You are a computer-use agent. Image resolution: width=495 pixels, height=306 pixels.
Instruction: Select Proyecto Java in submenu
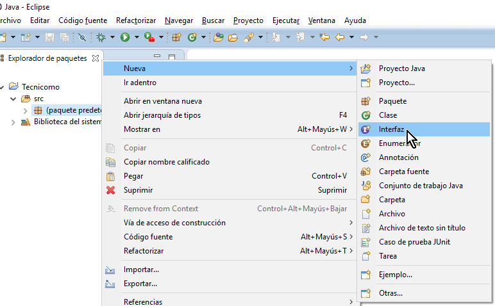[424, 68]
